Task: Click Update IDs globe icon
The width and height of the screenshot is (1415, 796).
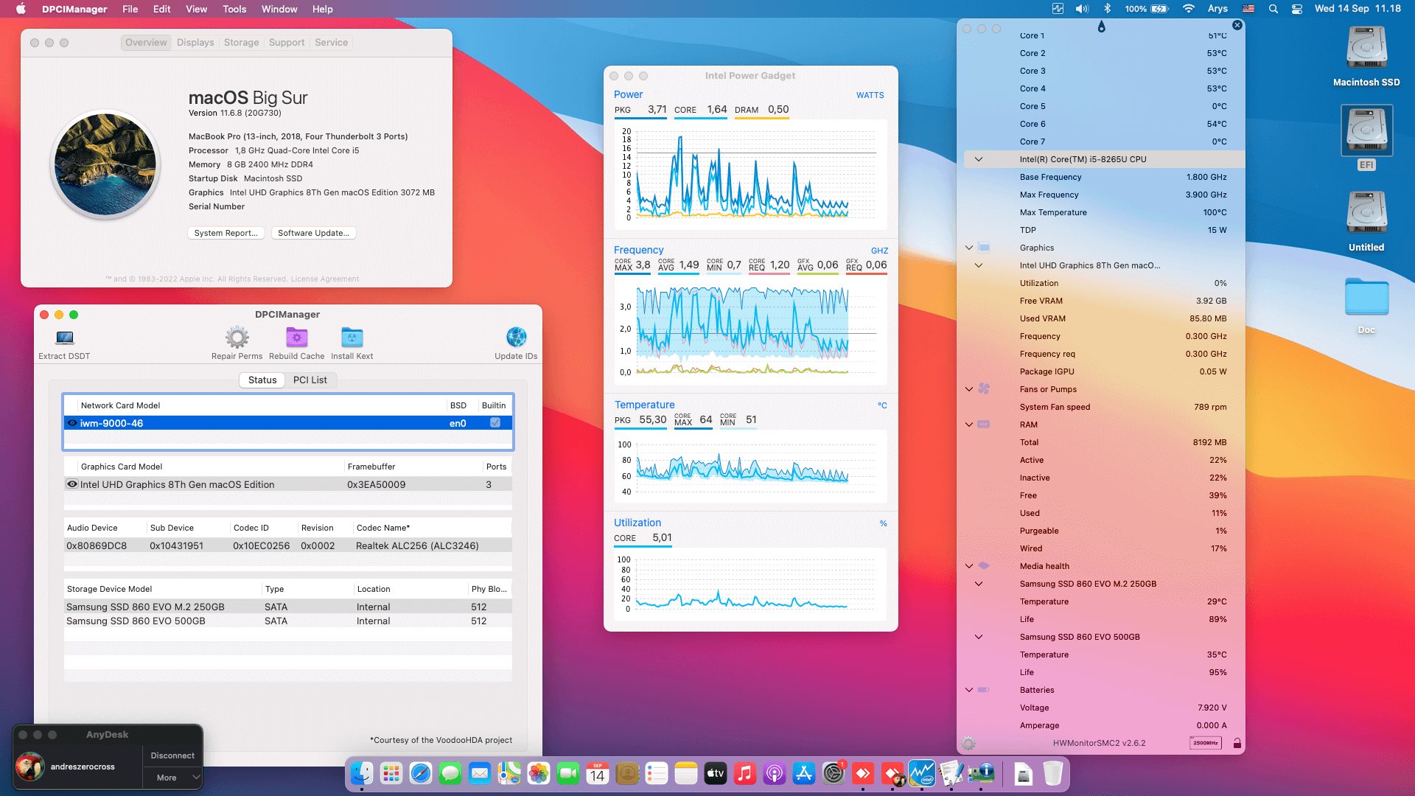Action: tap(516, 344)
